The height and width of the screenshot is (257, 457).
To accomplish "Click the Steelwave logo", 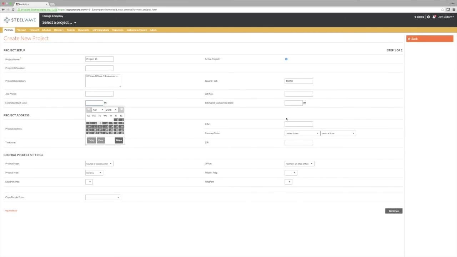I will 20,20.
